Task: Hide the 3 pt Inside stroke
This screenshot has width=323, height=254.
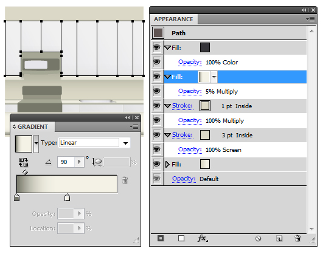Action: click(x=157, y=135)
